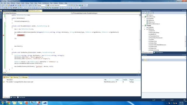Close the MainWindow.xaml.cs tab
This screenshot has width=187, height=105.
pyautogui.click(x=41, y=11)
